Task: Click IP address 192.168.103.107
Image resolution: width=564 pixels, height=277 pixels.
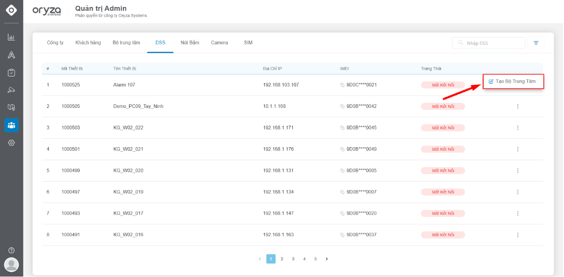Action: click(281, 85)
